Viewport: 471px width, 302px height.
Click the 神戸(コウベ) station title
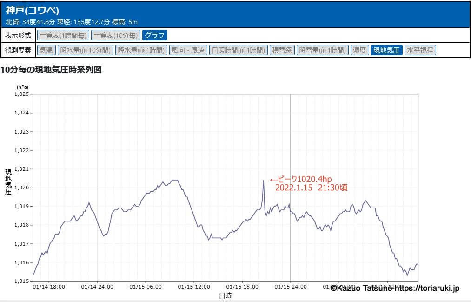click(33, 11)
